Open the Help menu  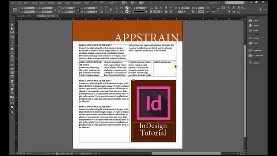click(x=86, y=3)
